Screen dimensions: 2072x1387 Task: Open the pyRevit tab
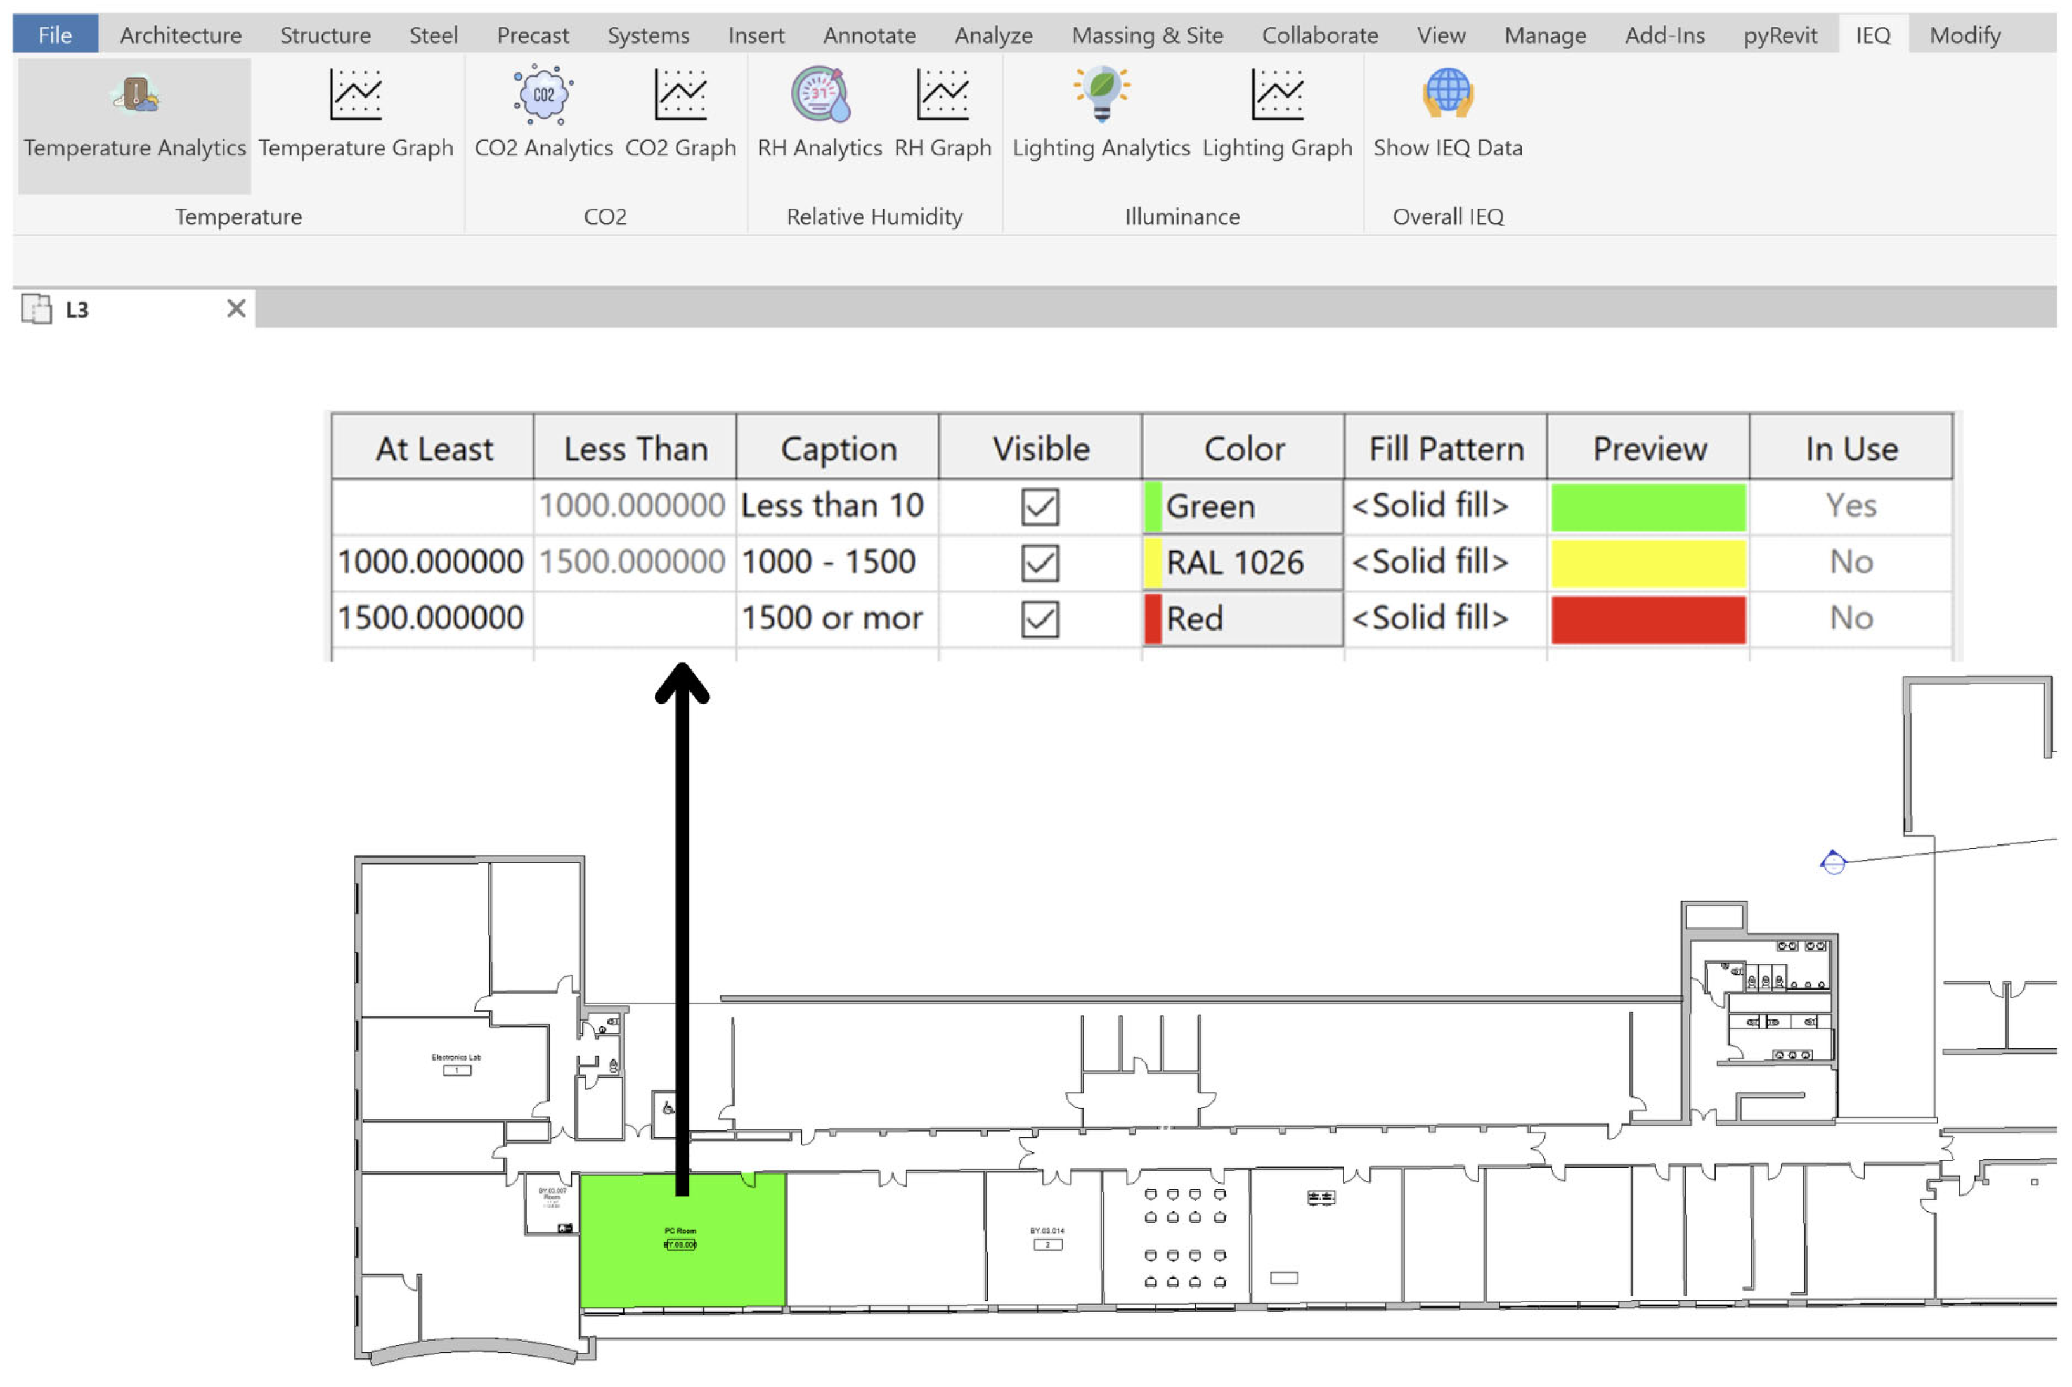[1780, 34]
